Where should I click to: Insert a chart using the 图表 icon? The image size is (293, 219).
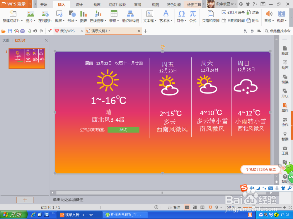tap(84, 16)
